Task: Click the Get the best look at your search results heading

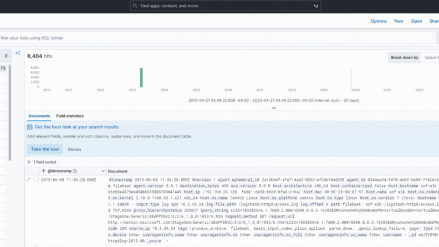Action: point(76,127)
